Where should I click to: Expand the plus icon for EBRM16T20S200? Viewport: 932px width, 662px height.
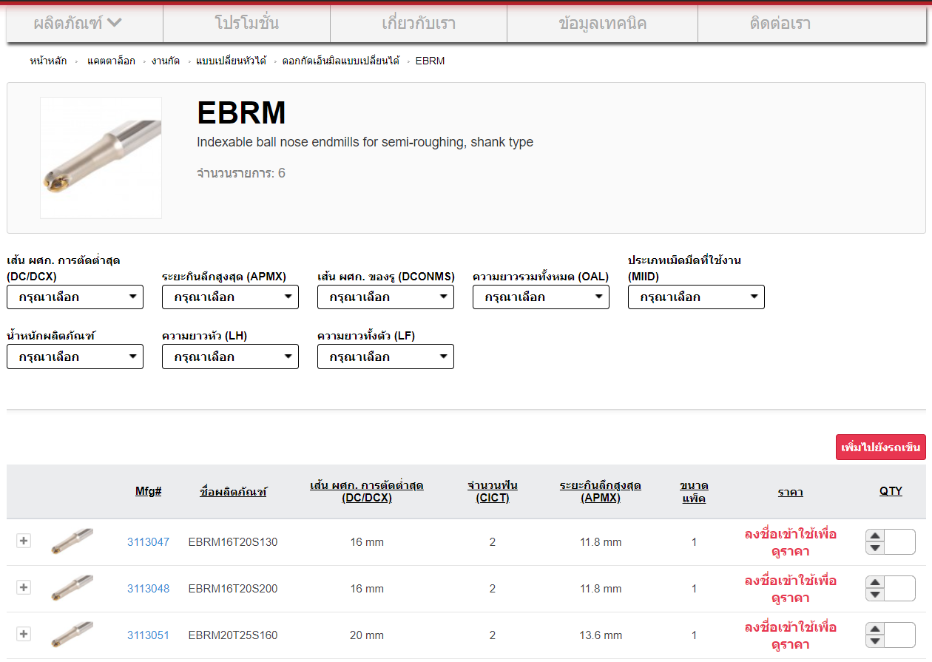pos(24,587)
